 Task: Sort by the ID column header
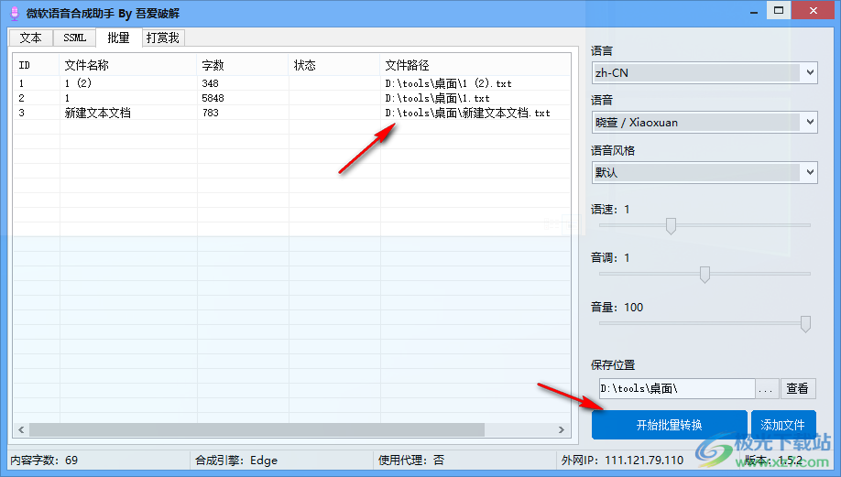click(x=36, y=65)
